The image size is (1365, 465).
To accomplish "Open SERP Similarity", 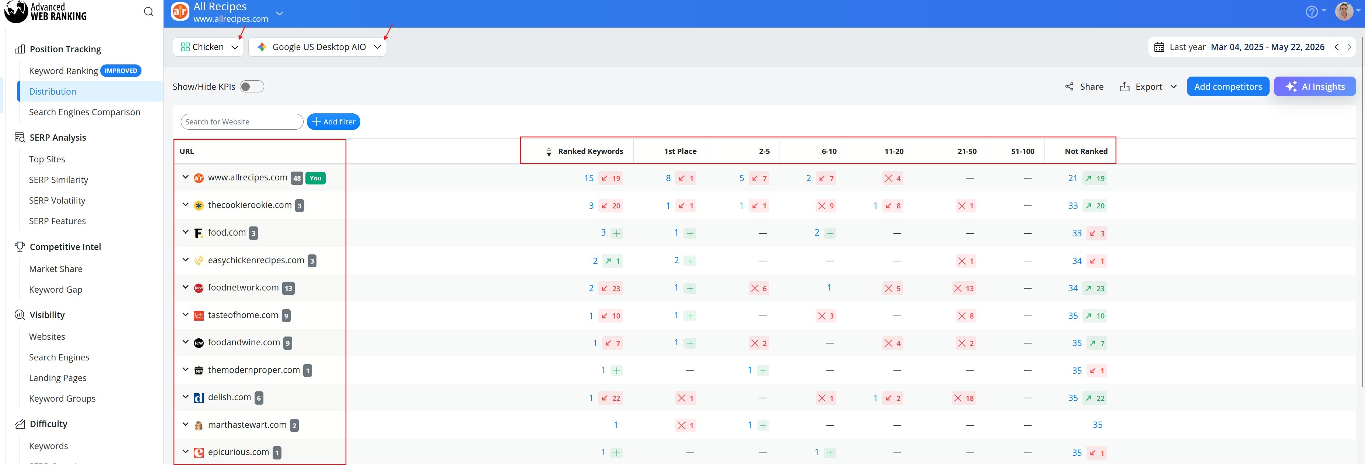I will pos(58,180).
